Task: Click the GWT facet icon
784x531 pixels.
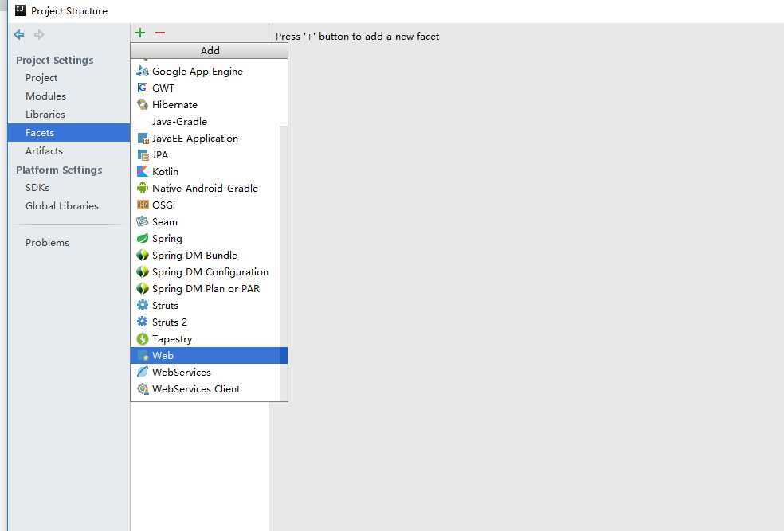Action: (143, 88)
